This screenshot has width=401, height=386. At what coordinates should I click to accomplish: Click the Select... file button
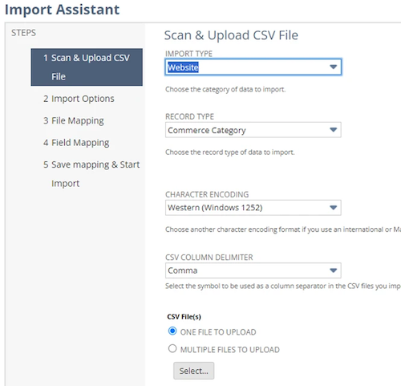[x=193, y=371]
